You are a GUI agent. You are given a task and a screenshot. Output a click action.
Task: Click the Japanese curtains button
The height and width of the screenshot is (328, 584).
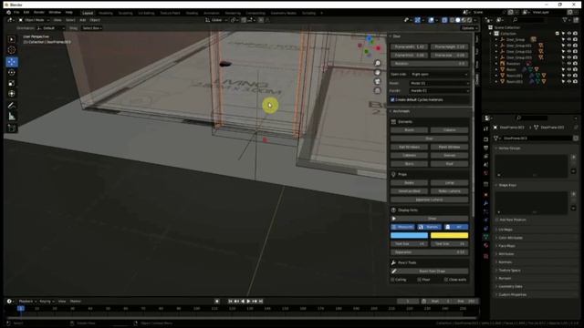click(x=429, y=200)
